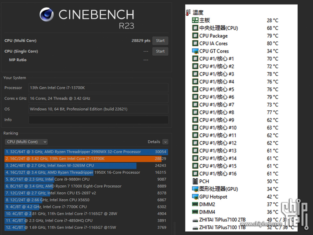The width and height of the screenshot is (313, 235).
Task: Select the Ryzen 7 1700X ranking row
Action: pos(86,186)
